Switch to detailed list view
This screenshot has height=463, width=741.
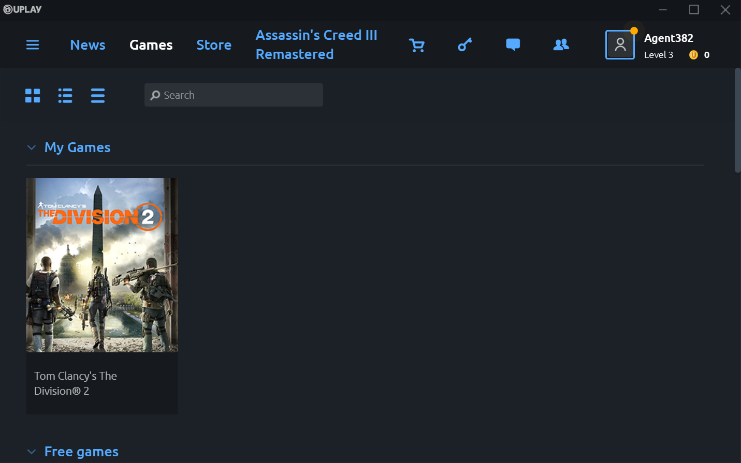65,96
